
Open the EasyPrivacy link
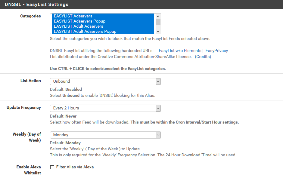pyautogui.click(x=216, y=51)
